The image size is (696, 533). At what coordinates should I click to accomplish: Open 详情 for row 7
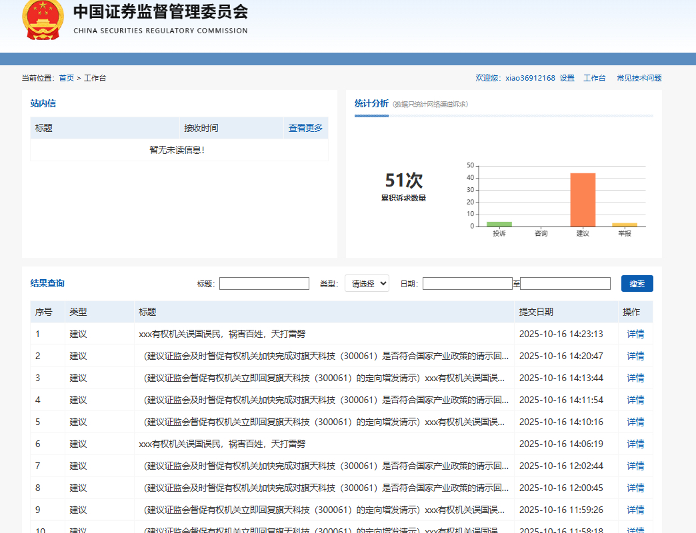(x=635, y=466)
